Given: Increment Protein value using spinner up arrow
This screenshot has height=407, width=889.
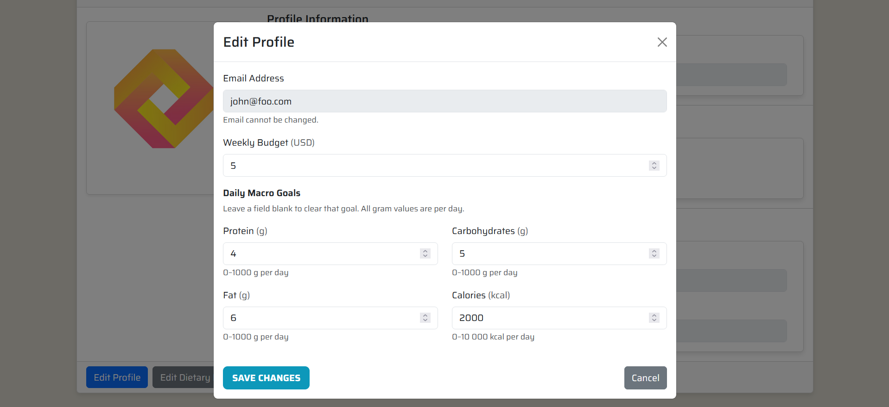Looking at the screenshot, I should (425, 251).
